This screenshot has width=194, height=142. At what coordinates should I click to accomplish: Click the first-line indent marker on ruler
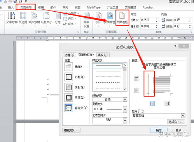tap(64, 36)
